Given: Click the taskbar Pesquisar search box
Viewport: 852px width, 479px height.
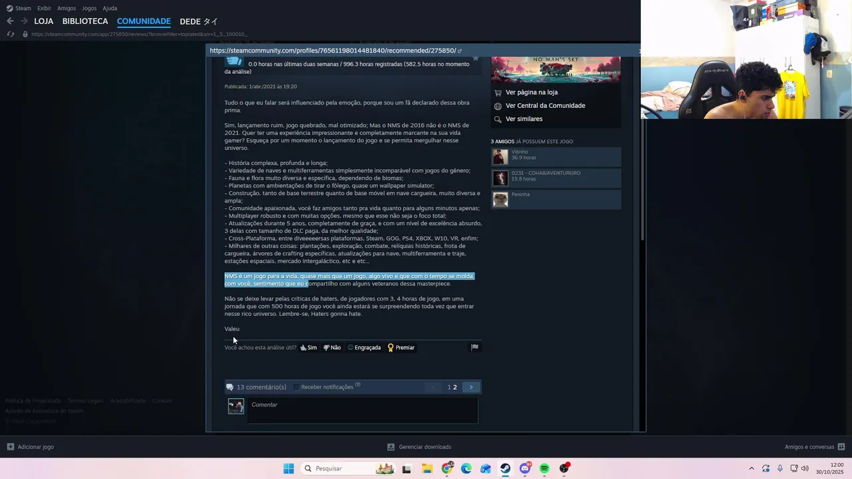Looking at the screenshot, I should coord(348,468).
